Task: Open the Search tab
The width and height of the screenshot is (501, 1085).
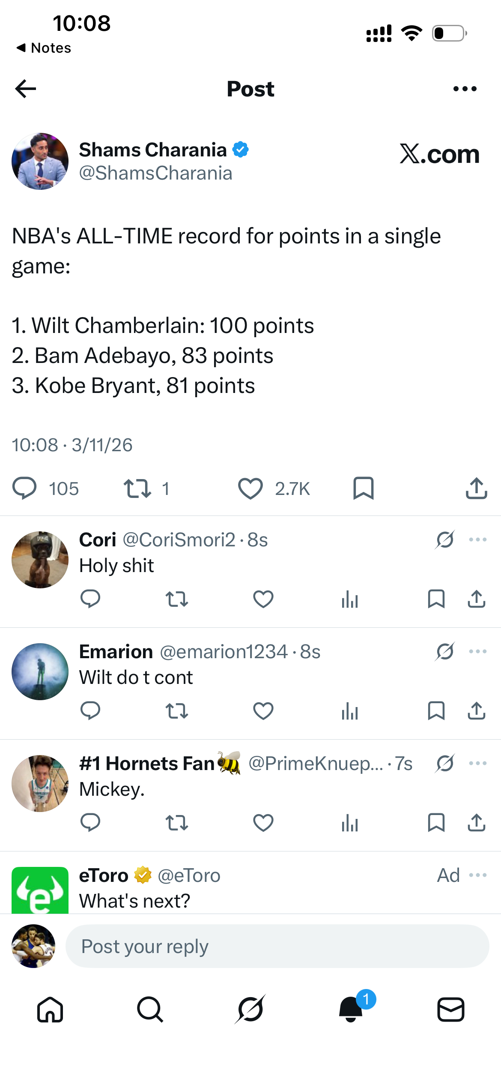Action: point(150,1010)
